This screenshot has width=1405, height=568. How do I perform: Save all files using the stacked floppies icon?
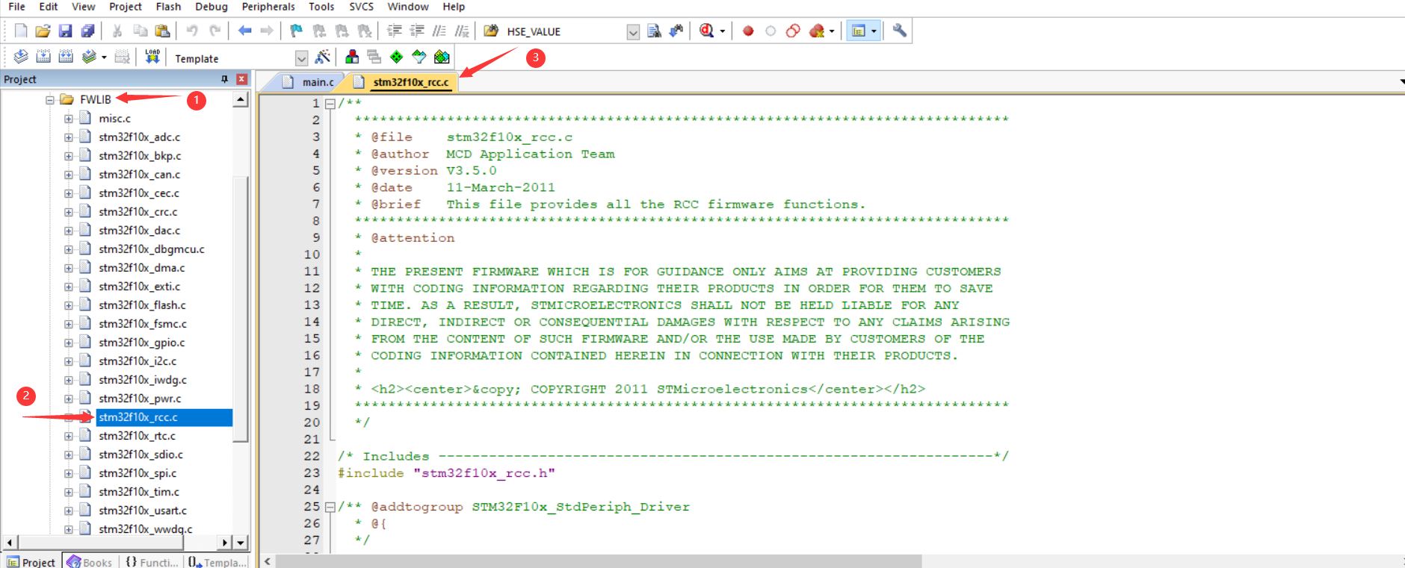click(x=87, y=31)
